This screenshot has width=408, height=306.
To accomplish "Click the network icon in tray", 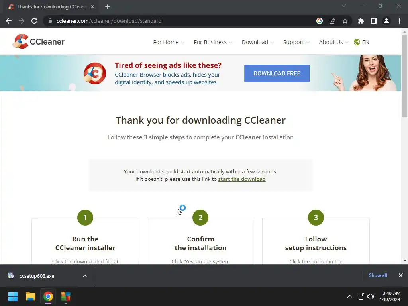I will pyautogui.click(x=361, y=296).
